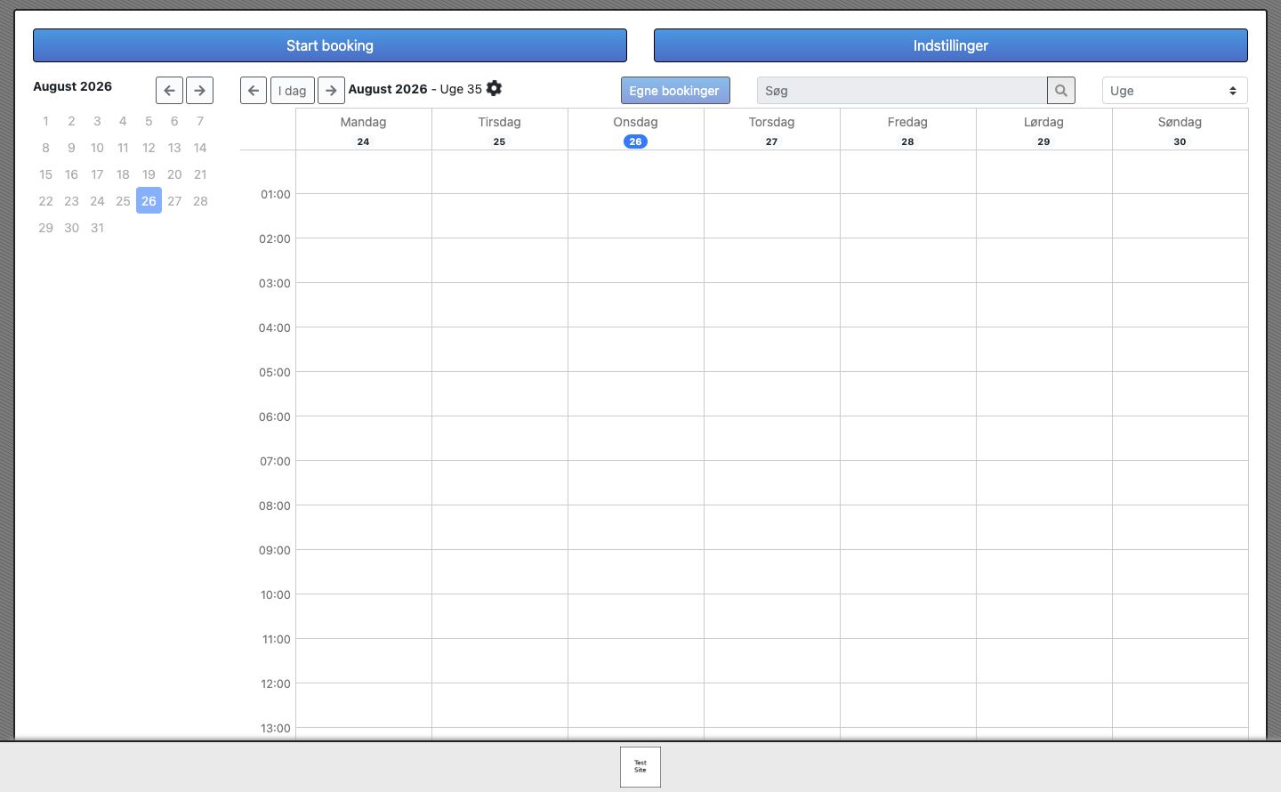Click the Torsdag 27 column header

[771, 130]
